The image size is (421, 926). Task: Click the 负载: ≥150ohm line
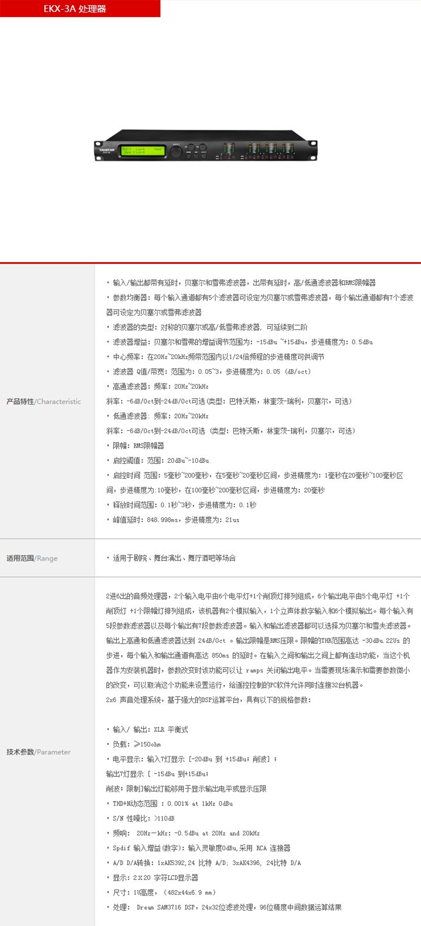click(x=133, y=744)
